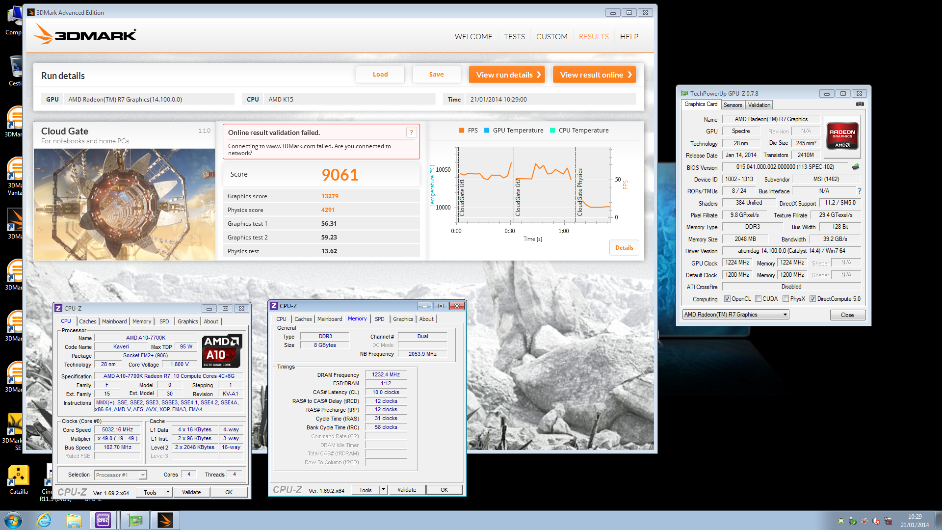The image size is (942, 530).
Task: Click the Details button under the chart
Action: pos(624,248)
